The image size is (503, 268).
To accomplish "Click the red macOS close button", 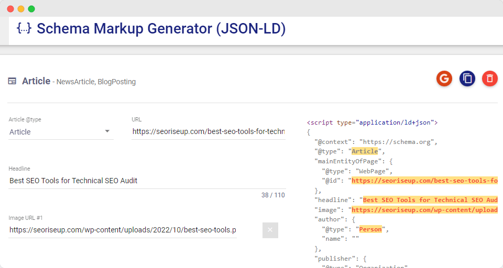I will coord(10,9).
